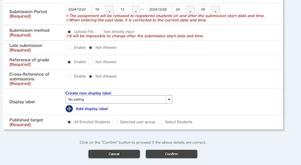Set Reference of grade to Not Allowed

(90, 62)
